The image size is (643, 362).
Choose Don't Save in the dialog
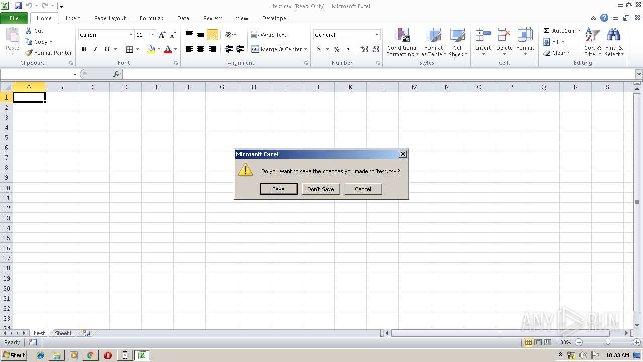(320, 189)
